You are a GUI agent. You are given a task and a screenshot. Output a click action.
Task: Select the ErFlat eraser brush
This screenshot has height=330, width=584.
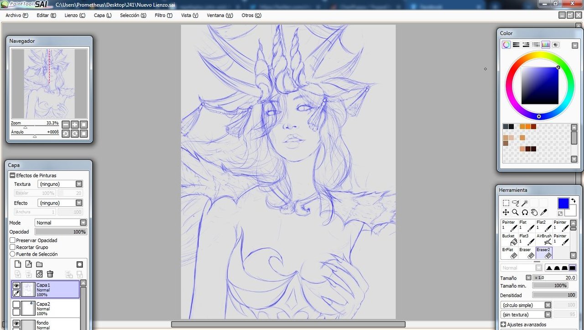(509, 253)
